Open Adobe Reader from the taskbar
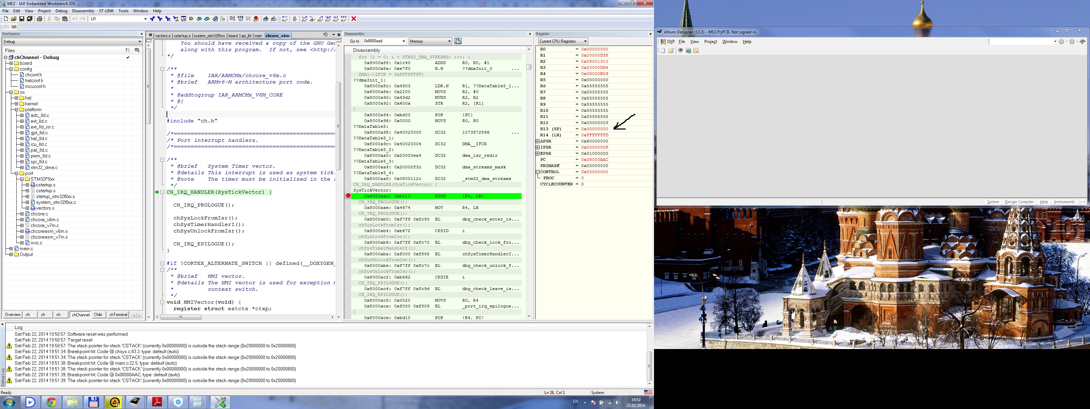Viewport: 1090px width, 409px height. pyautogui.click(x=157, y=402)
